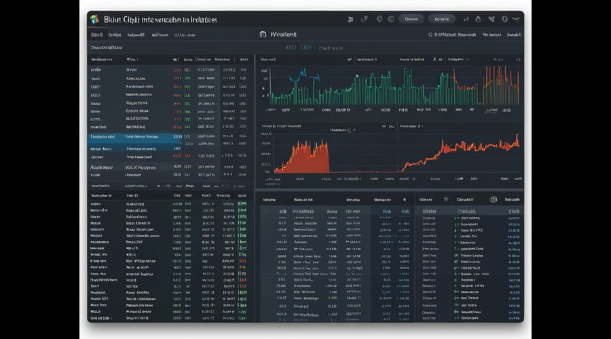Click the spiral circular icon in the lower-right panel header
The width and height of the screenshot is (611, 339).
tap(494, 199)
